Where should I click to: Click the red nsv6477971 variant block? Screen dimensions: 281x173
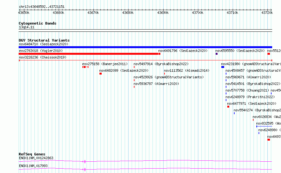228,107
